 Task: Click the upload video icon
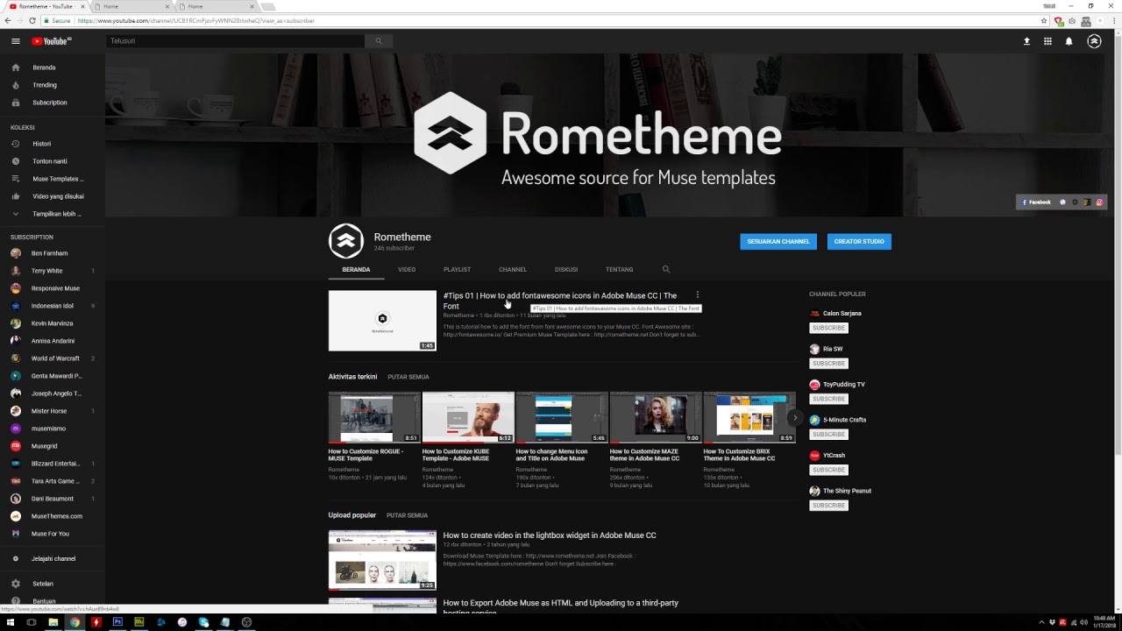pyautogui.click(x=1026, y=41)
